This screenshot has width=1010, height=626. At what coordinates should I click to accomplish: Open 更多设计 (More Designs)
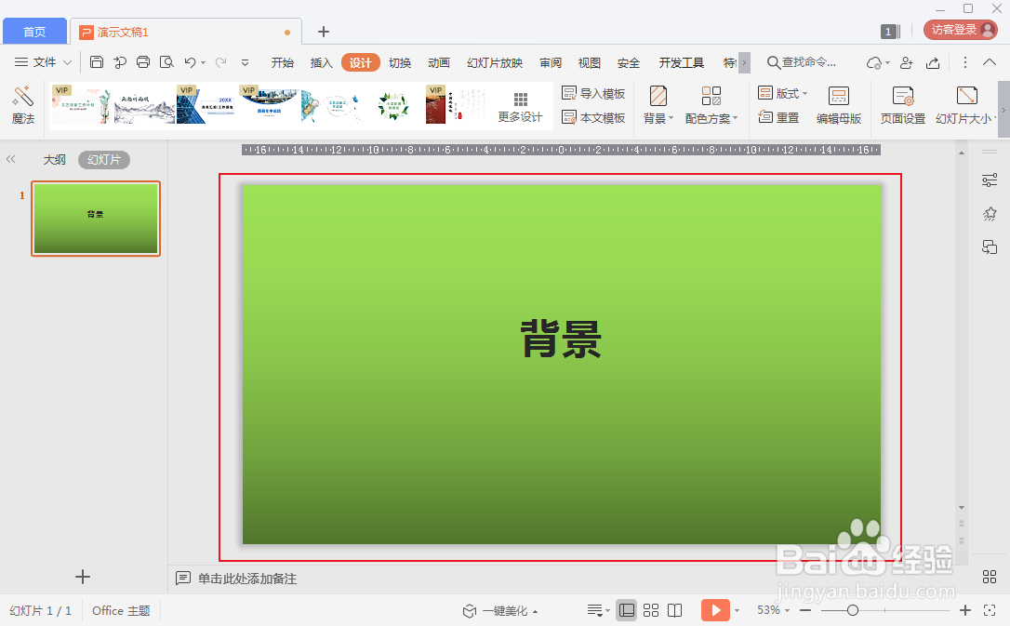coord(519,104)
